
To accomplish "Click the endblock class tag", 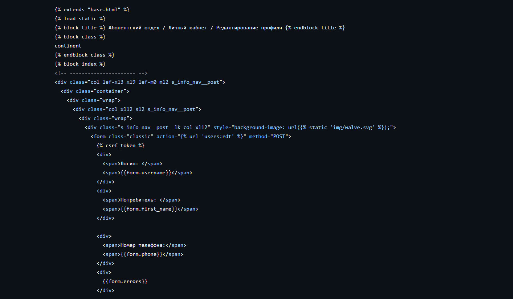I will point(85,55).
